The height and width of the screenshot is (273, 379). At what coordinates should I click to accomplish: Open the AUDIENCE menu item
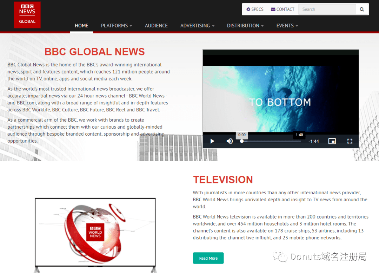156,26
